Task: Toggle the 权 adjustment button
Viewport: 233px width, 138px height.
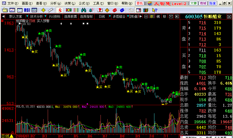Action: coord(152,17)
